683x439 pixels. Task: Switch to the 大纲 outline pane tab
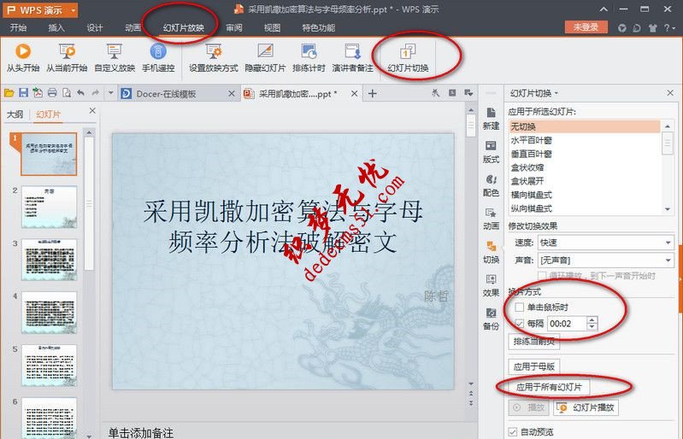coord(15,114)
